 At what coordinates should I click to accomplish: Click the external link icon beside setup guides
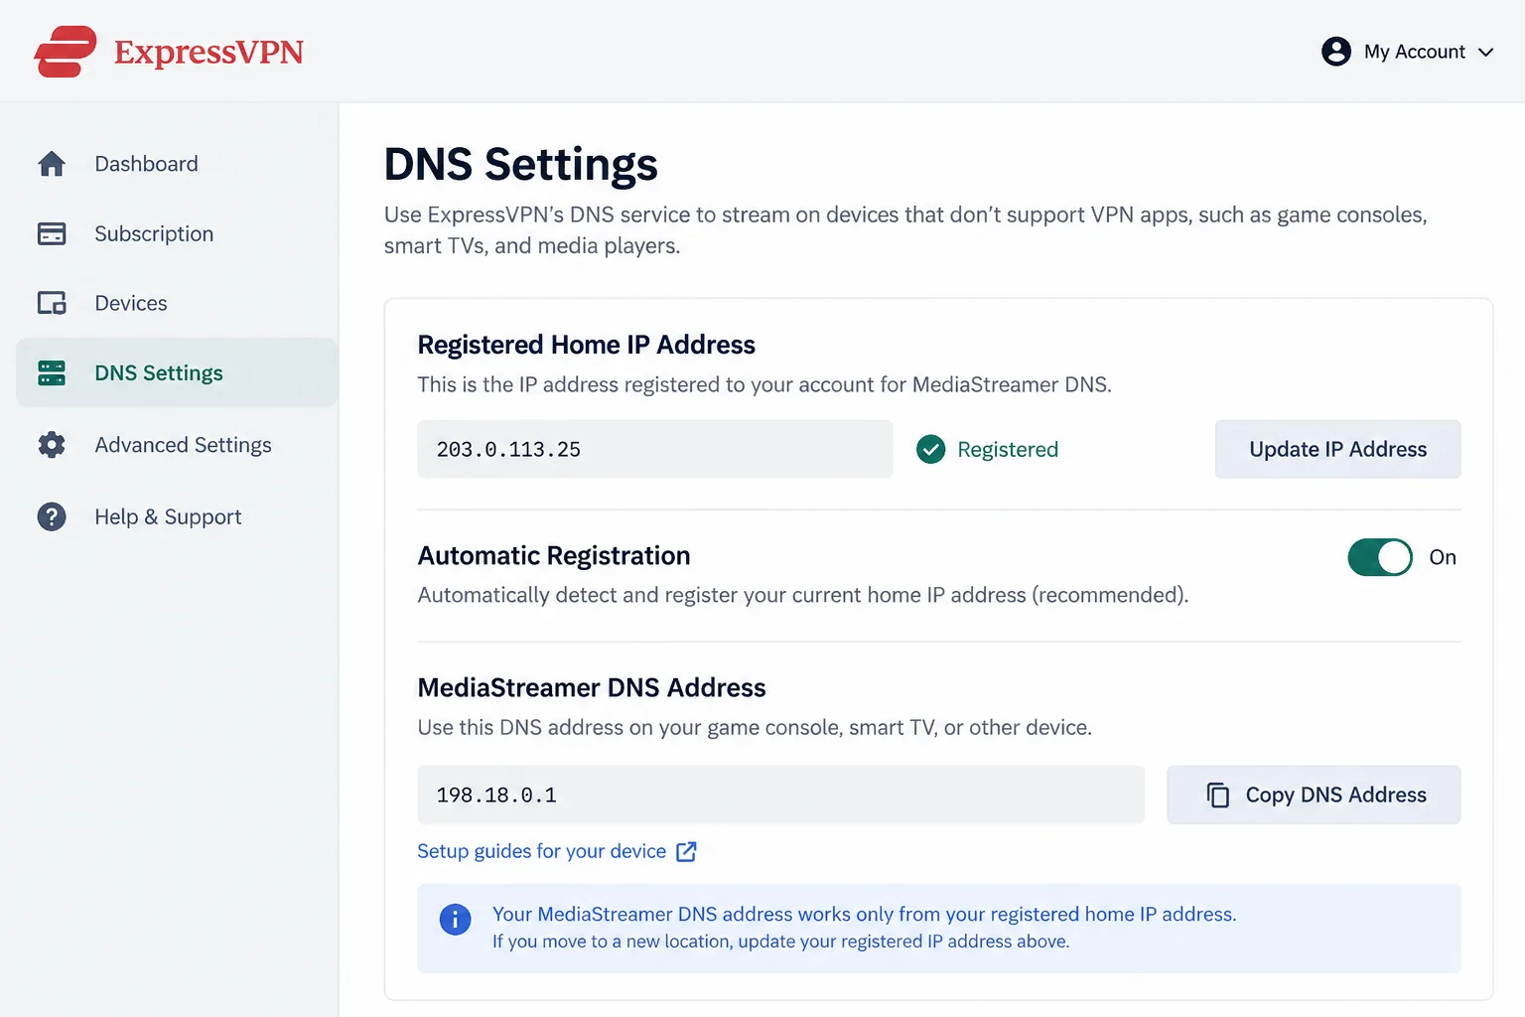coord(686,851)
